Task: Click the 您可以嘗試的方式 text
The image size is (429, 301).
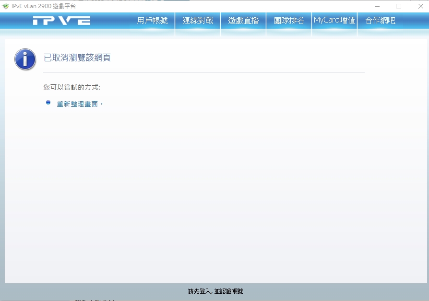Action: pos(71,87)
